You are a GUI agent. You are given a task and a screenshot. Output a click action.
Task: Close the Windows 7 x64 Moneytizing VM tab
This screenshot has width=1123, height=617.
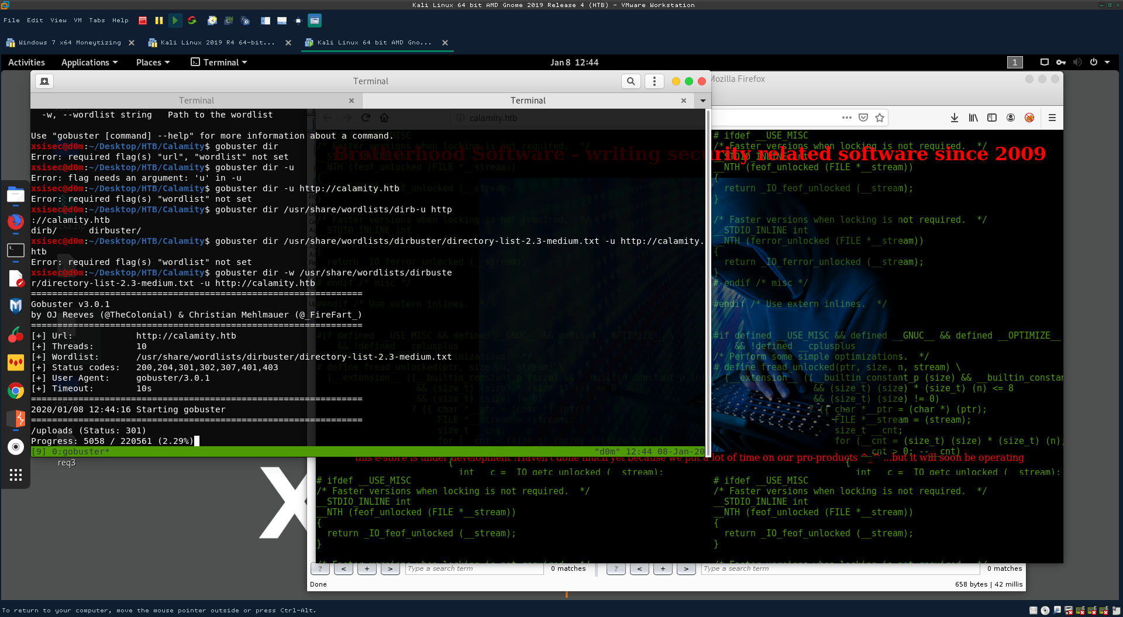[132, 43]
